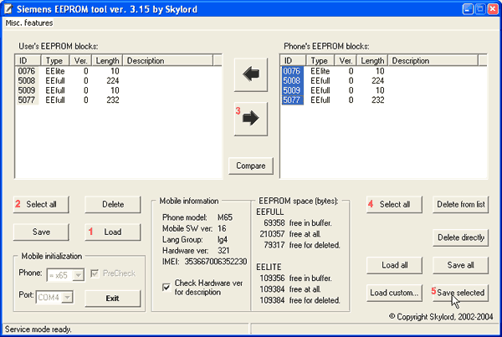Click the Save all button
Image resolution: width=502 pixels, height=337 pixels.
pyautogui.click(x=461, y=265)
